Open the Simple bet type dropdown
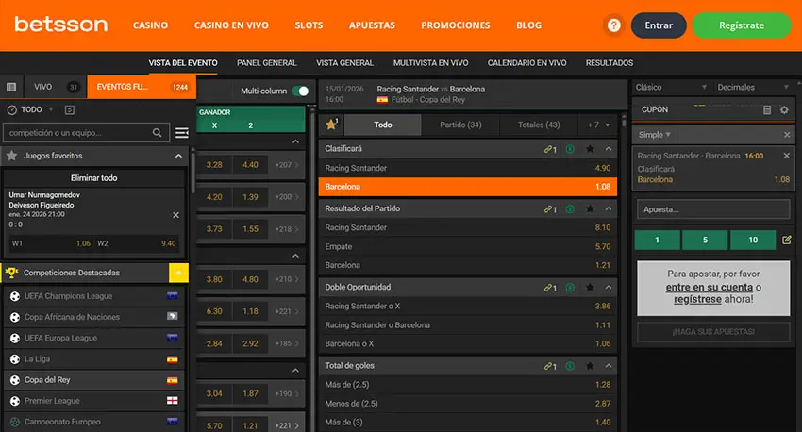 (x=654, y=135)
